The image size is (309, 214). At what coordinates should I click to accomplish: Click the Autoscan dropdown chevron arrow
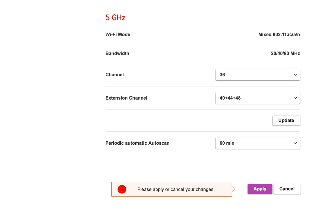pos(295,143)
